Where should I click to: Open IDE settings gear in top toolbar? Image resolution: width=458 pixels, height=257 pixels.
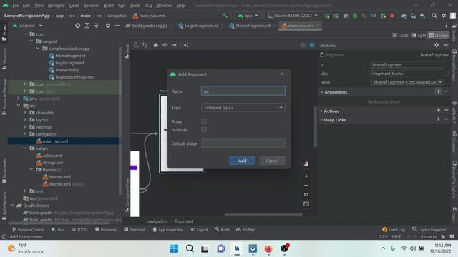[x=444, y=16]
